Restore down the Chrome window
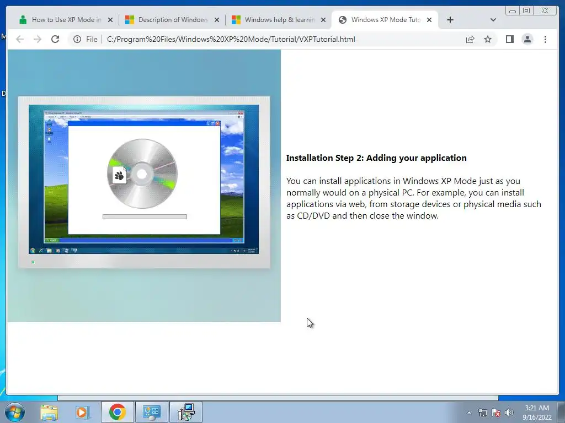Image resolution: width=565 pixels, height=423 pixels. pos(526,11)
